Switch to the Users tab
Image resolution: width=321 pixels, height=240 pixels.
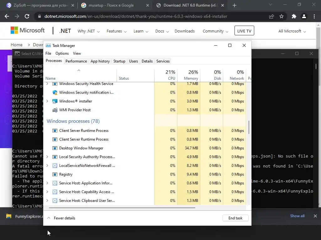tap(134, 61)
